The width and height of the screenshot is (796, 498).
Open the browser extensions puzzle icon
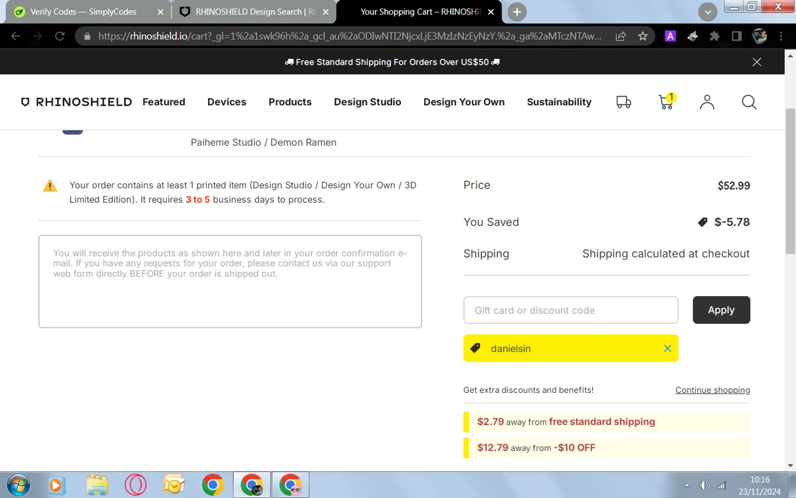point(714,36)
